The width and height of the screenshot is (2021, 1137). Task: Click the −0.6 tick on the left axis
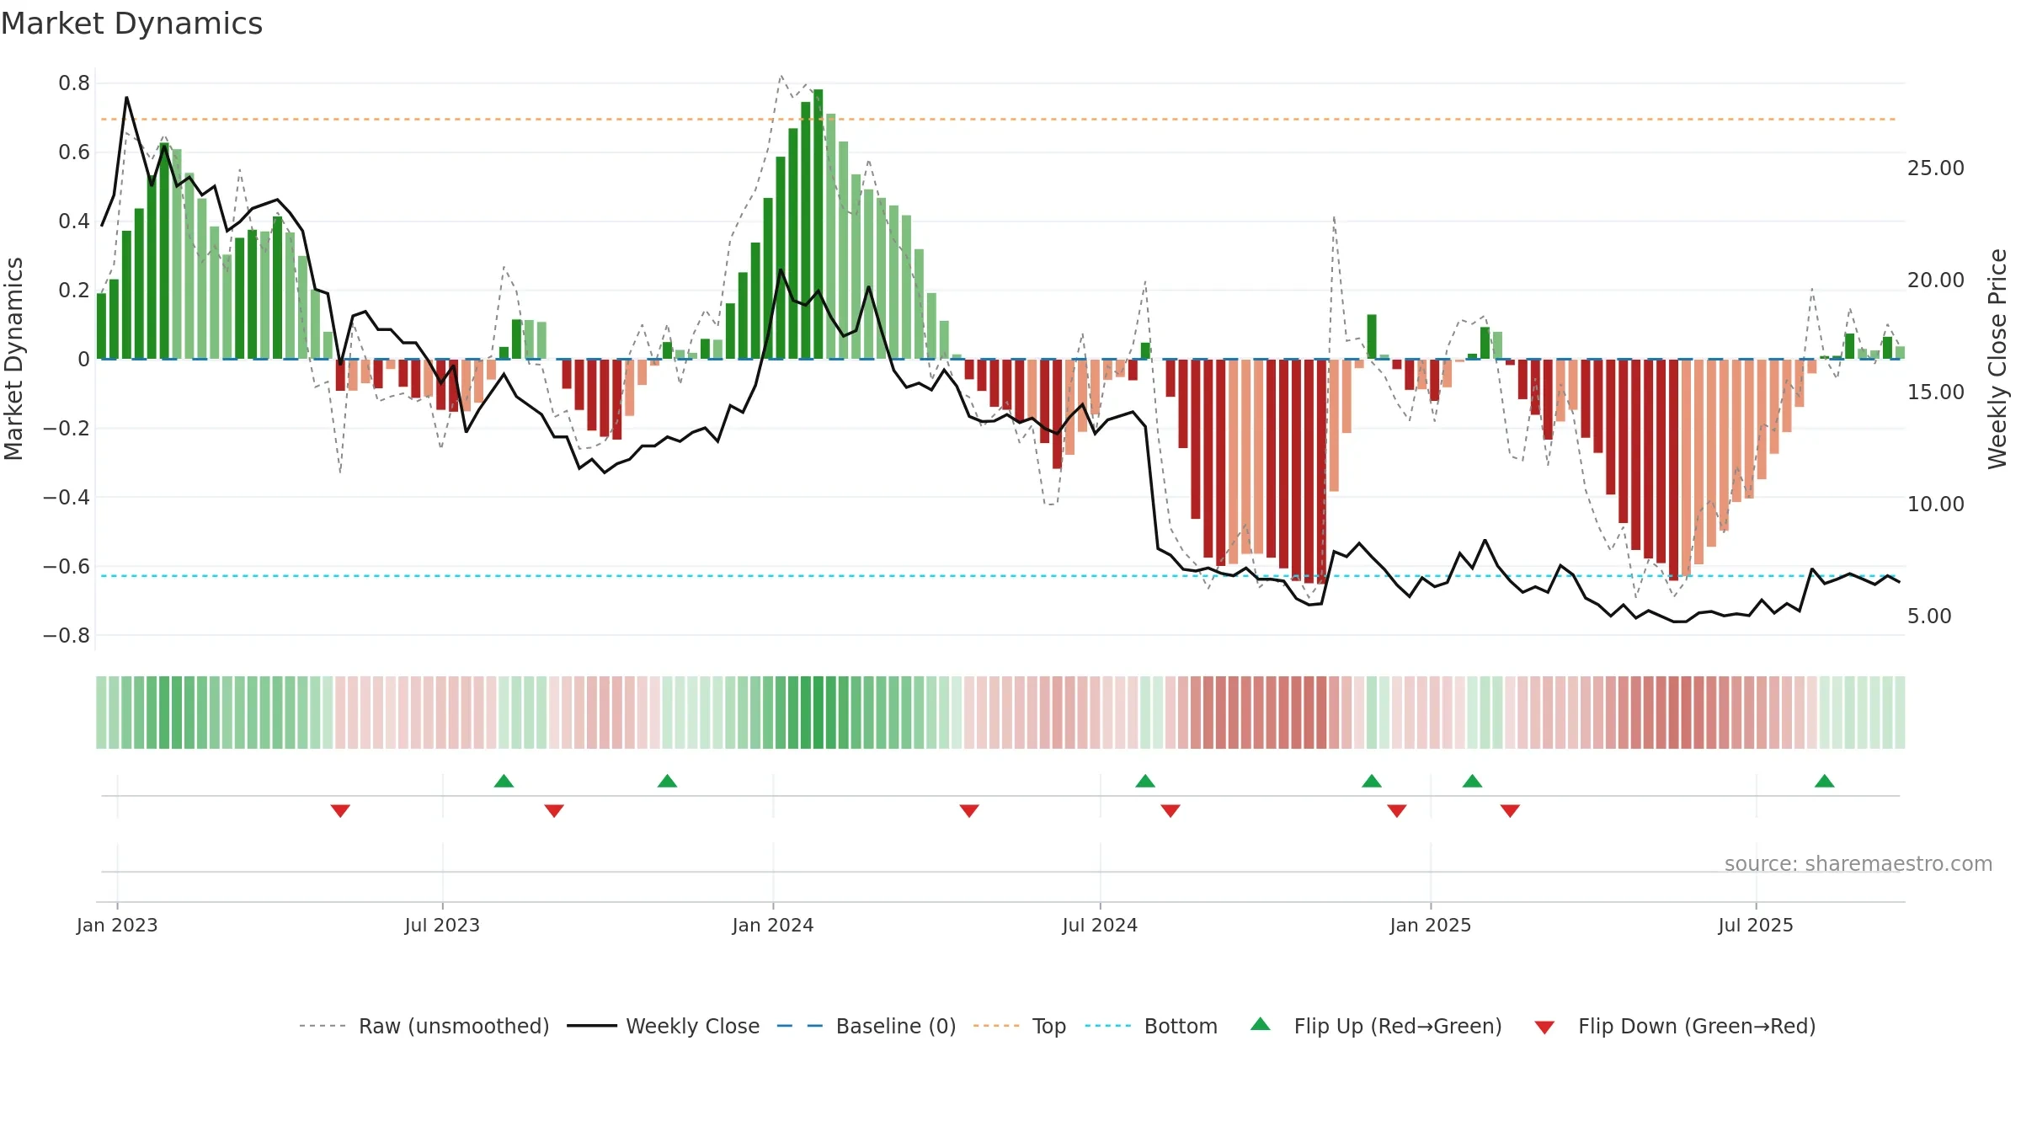pyautogui.click(x=67, y=567)
